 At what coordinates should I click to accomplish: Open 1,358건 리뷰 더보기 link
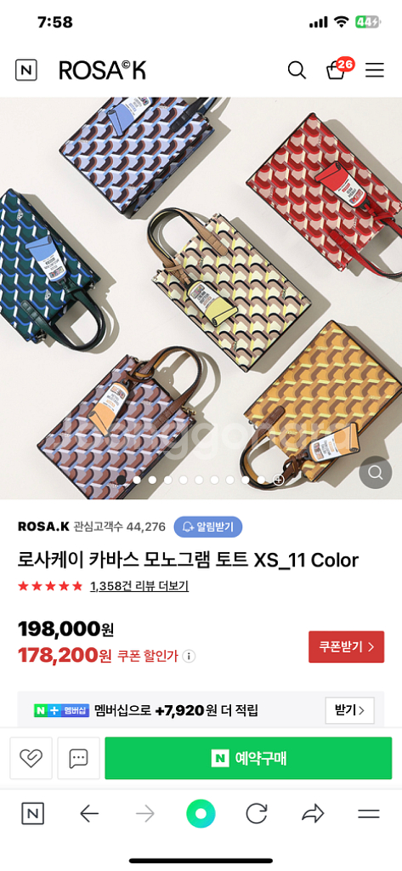tap(139, 586)
